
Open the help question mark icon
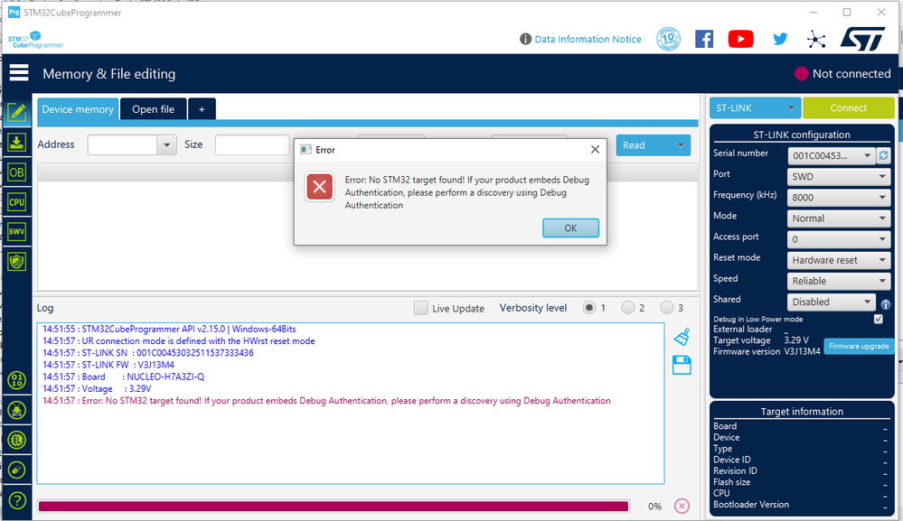17,500
